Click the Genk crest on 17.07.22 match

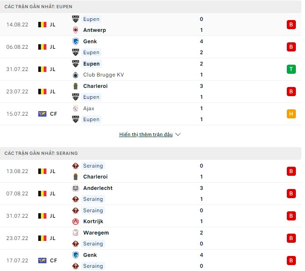point(76,255)
